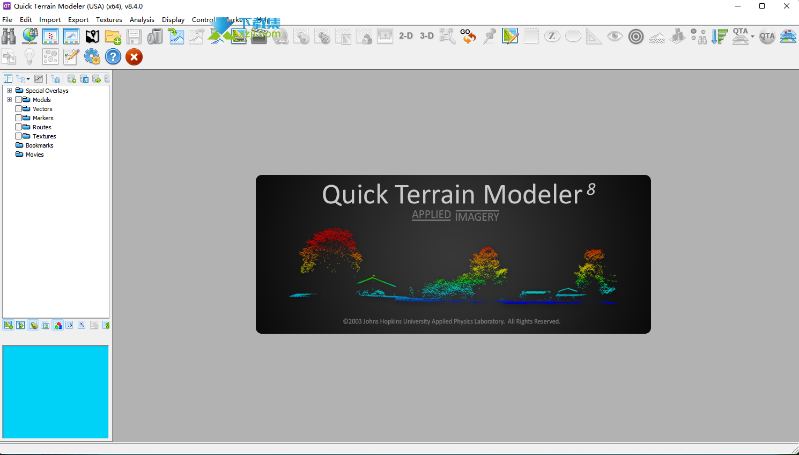799x455 pixels.
Task: Click the red circle X icon
Action: 134,57
